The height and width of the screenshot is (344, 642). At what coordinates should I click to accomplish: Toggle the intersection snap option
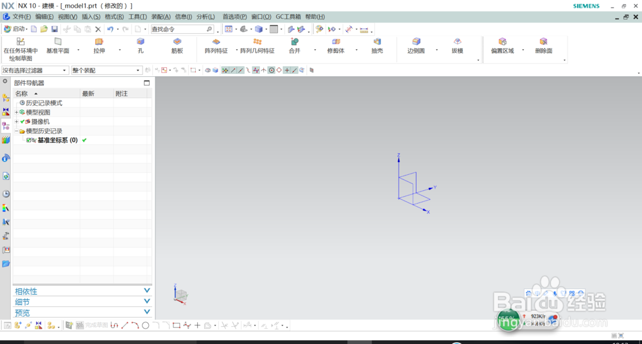coord(264,70)
